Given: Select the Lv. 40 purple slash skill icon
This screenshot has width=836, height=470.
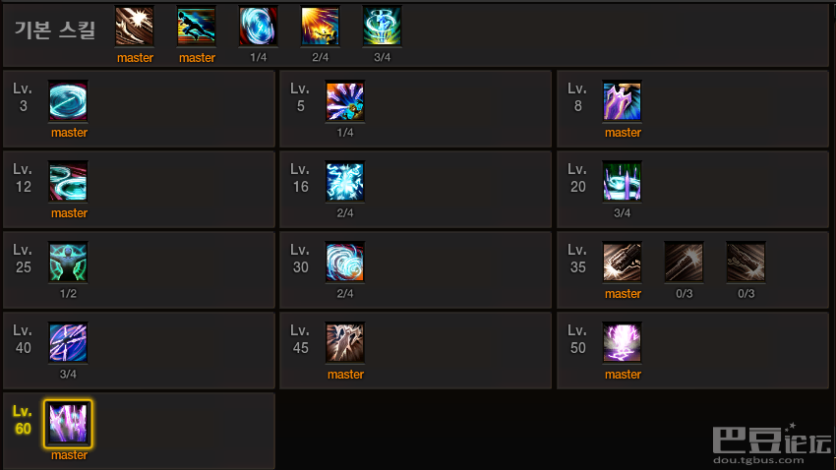Looking at the screenshot, I should tap(68, 342).
